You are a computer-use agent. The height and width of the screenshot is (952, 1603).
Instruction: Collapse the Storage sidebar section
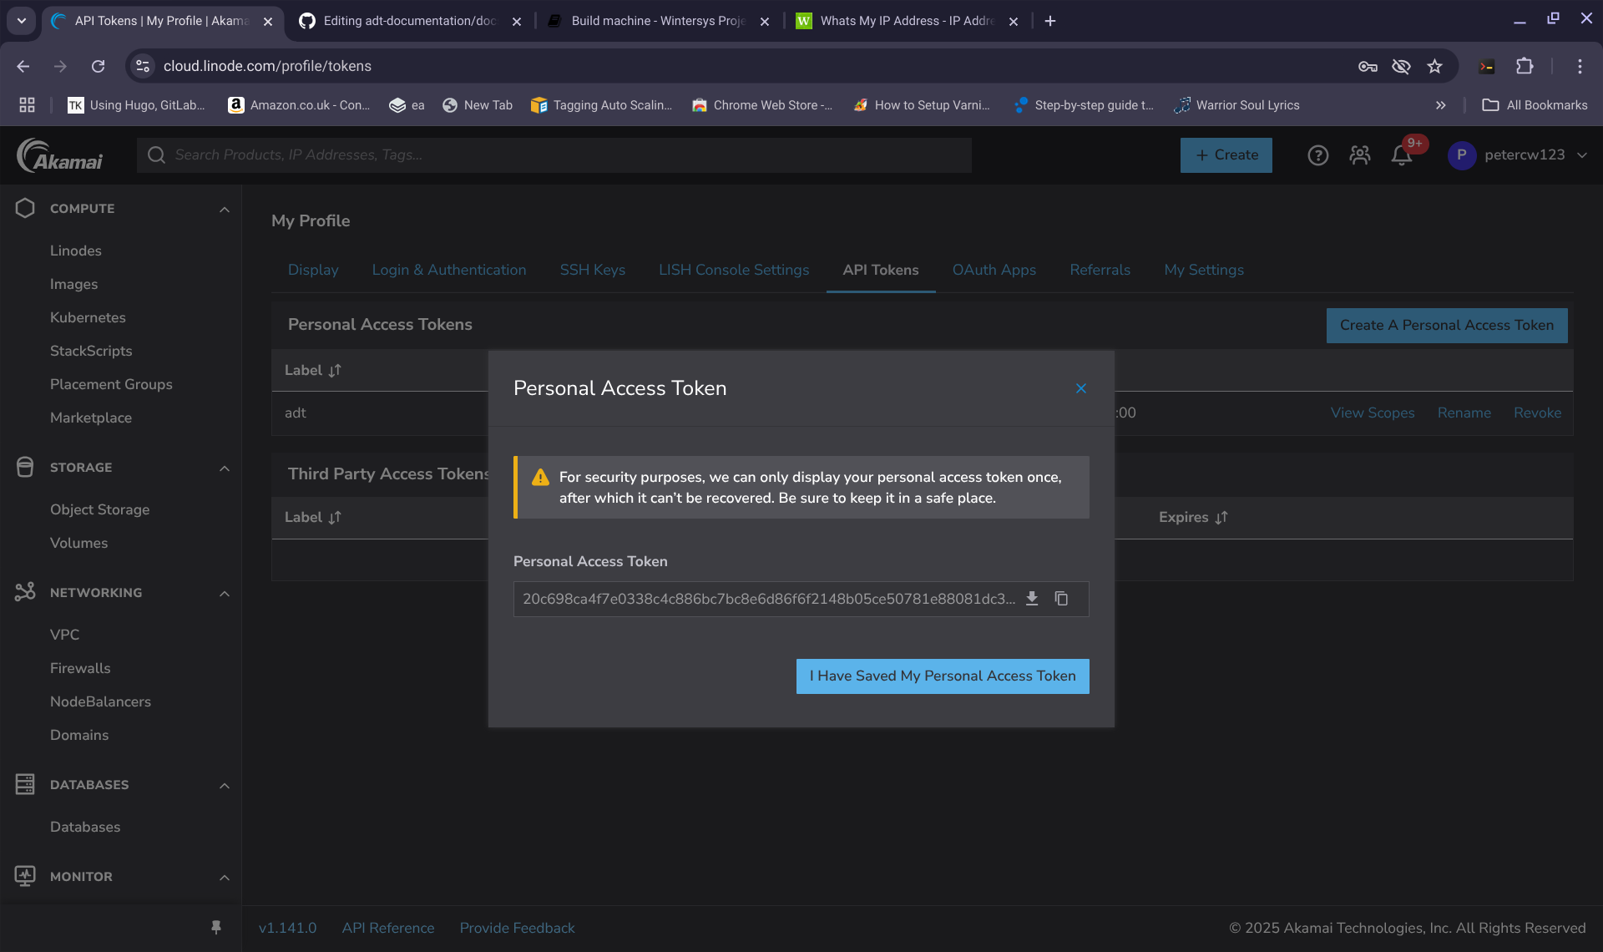[x=224, y=468]
